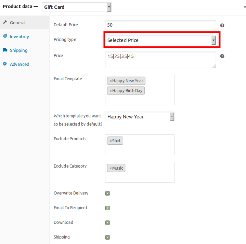The image size is (246, 244).
Task: Click the Exclude Products label
Action: (70, 139)
